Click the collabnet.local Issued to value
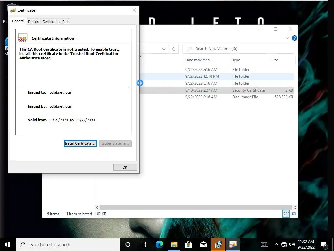Image resolution: width=334 pixels, height=251 pixels. click(x=60, y=92)
